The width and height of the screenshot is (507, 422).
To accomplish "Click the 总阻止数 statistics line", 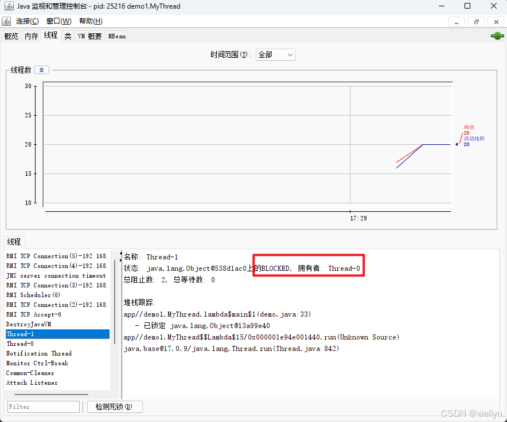I will [169, 279].
